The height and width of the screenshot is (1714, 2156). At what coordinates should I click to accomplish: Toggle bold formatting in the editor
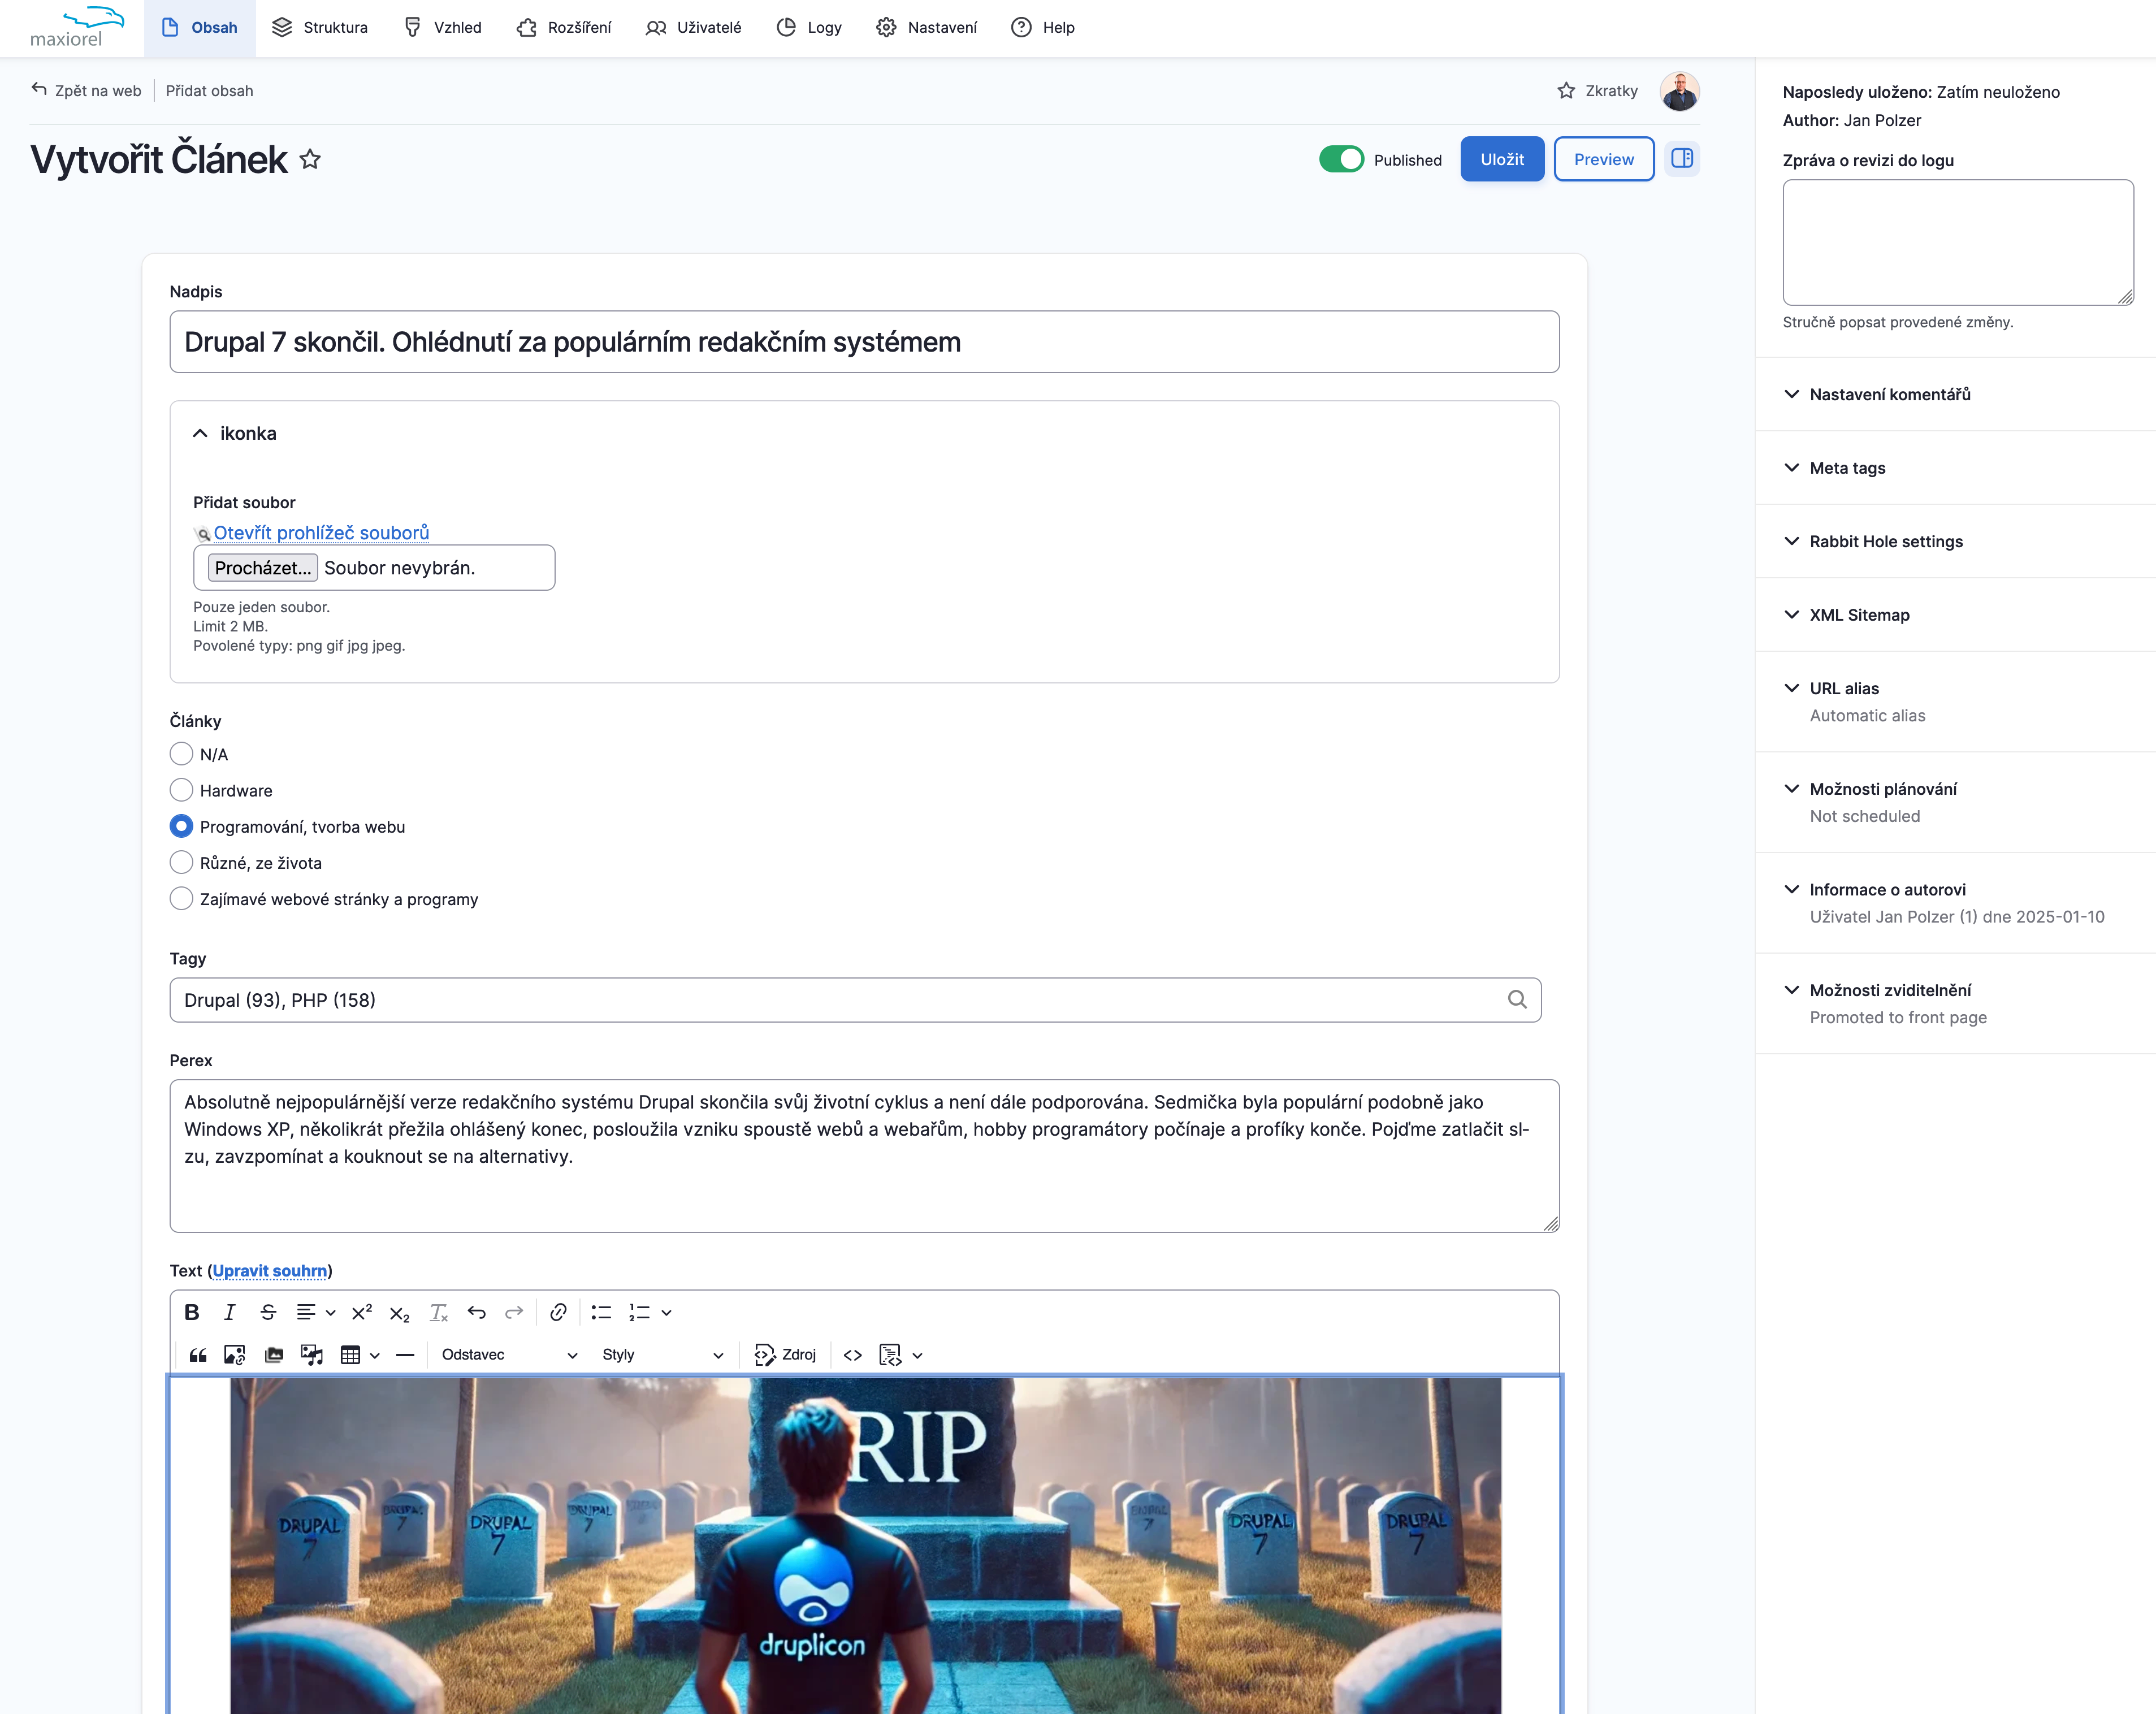click(192, 1312)
